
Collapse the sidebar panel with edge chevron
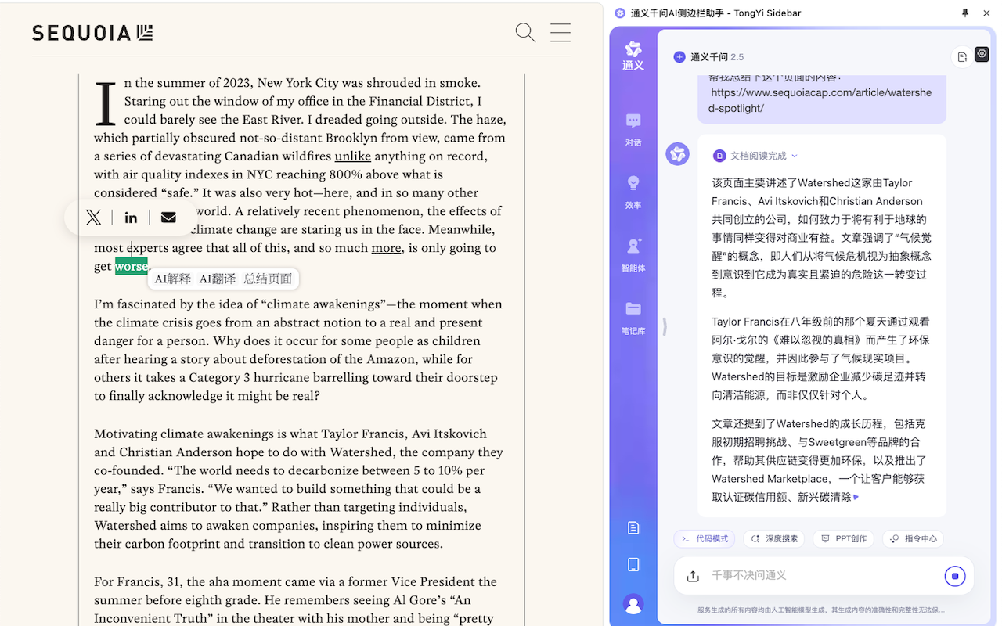point(665,328)
